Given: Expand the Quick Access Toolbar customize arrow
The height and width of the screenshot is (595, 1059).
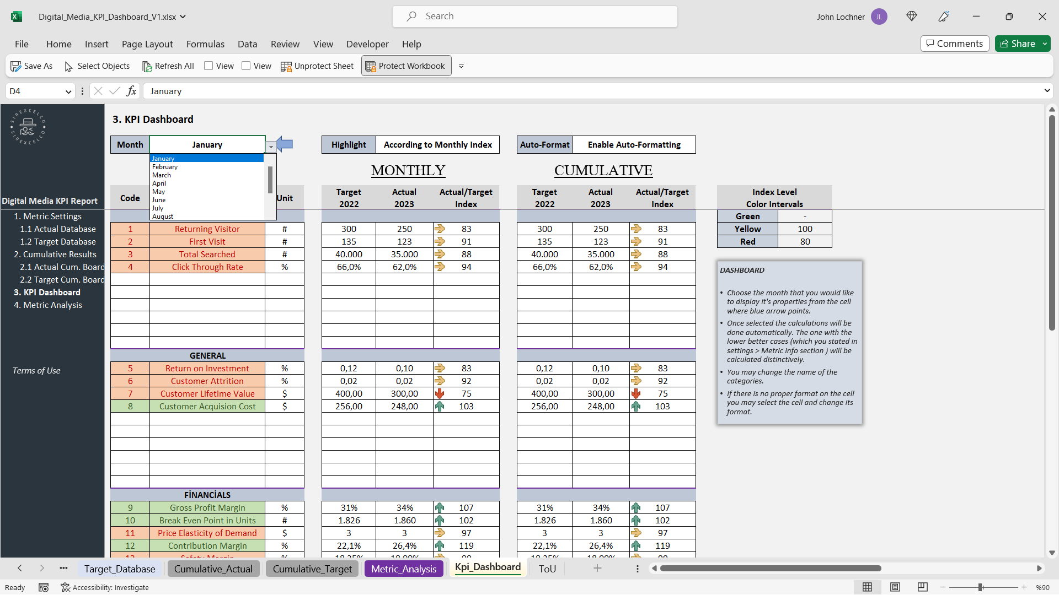Looking at the screenshot, I should [x=461, y=66].
